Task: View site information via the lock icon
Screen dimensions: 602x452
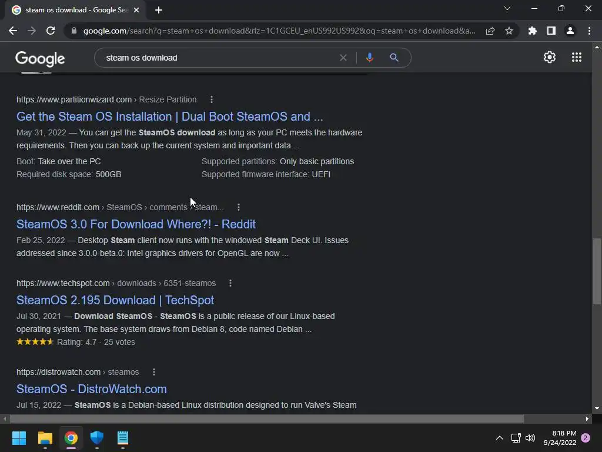Action: [74, 31]
